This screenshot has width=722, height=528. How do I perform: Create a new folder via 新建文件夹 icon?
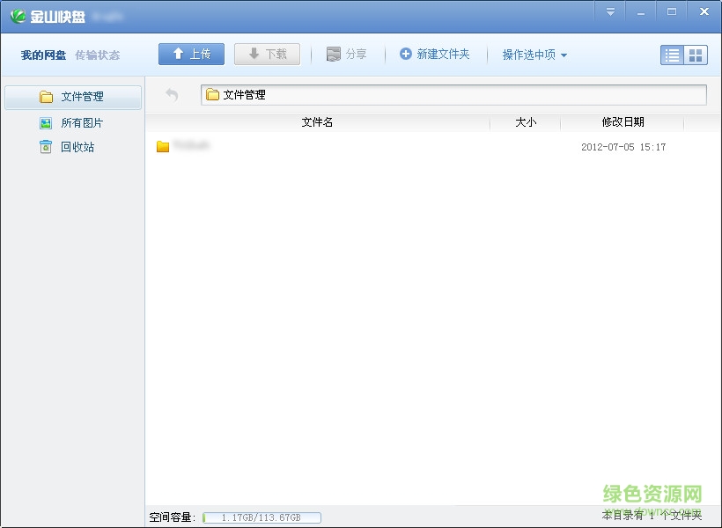(406, 54)
